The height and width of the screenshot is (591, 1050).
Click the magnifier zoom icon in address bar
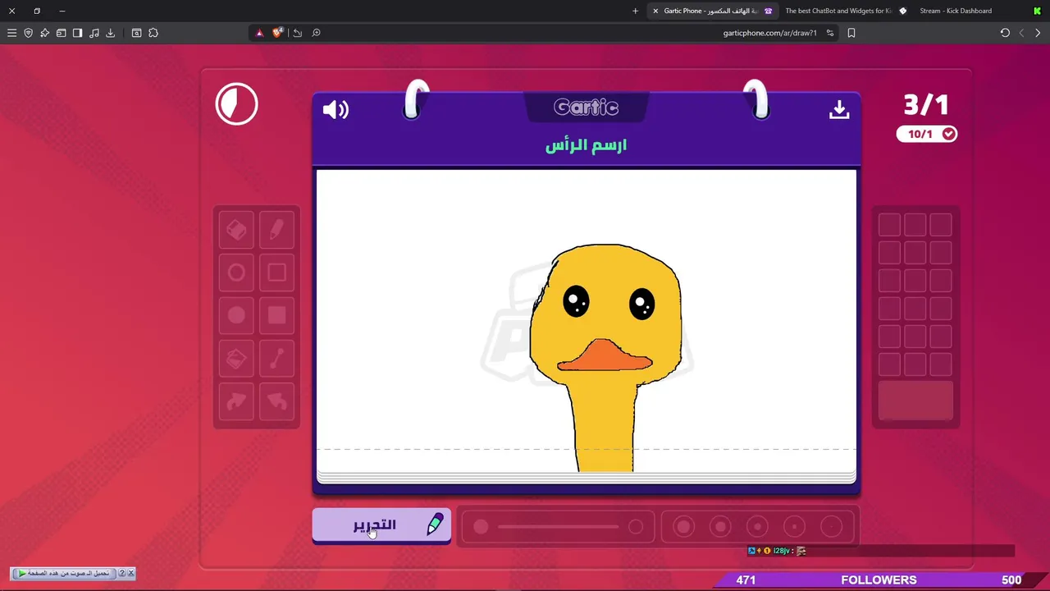[x=316, y=33]
